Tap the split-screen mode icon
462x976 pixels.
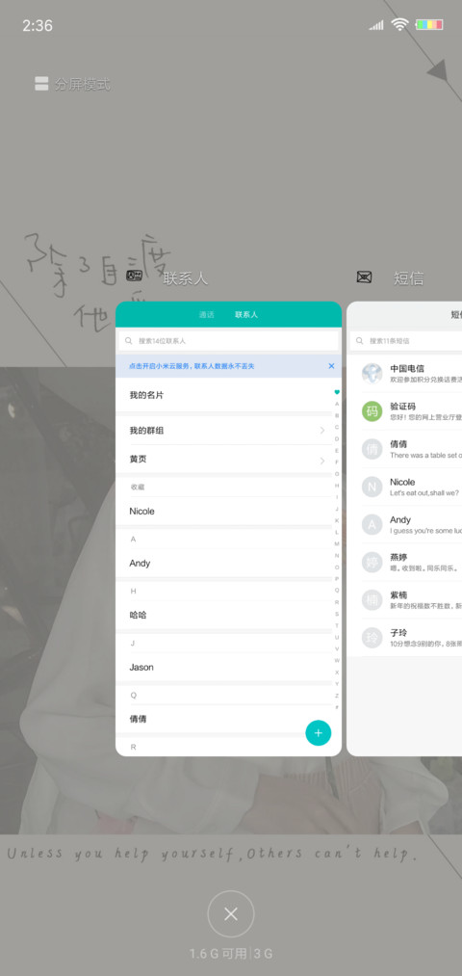41,84
